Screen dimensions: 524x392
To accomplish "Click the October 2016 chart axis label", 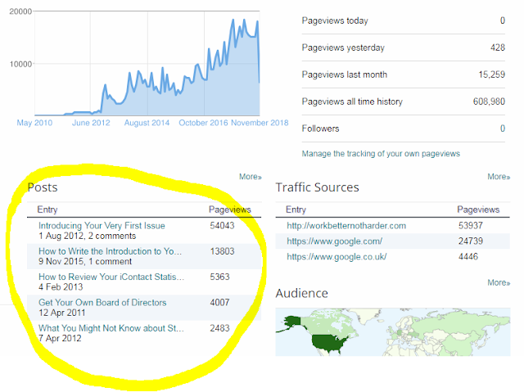I will [203, 123].
